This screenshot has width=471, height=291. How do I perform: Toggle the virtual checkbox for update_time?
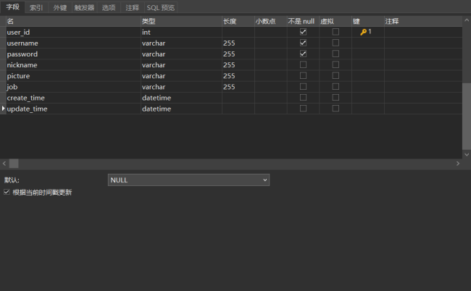(335, 109)
